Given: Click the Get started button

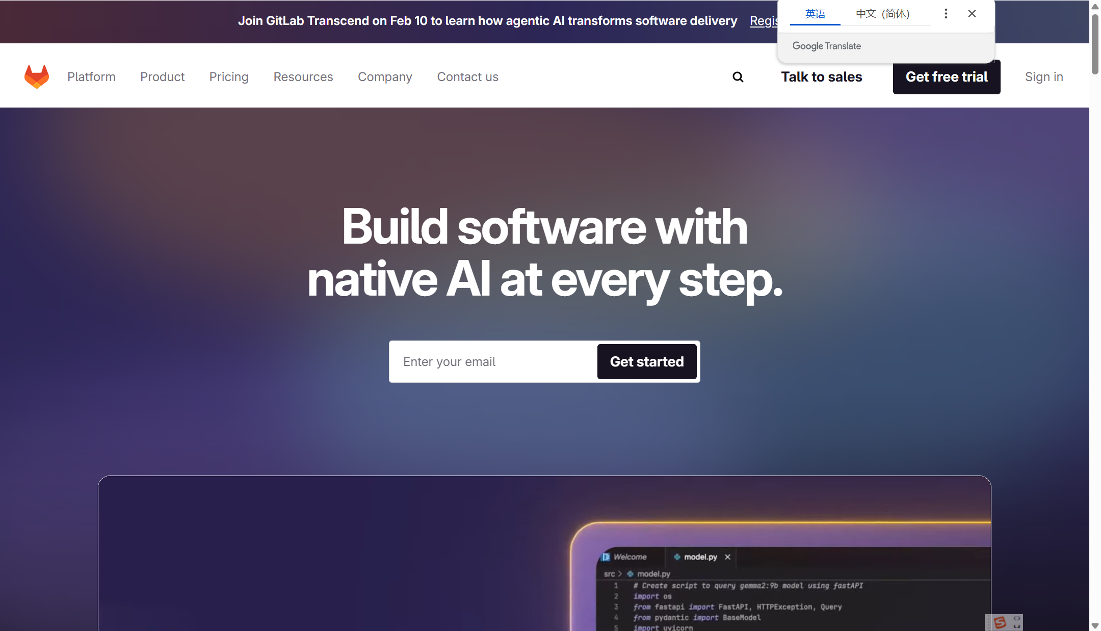Looking at the screenshot, I should (x=646, y=361).
